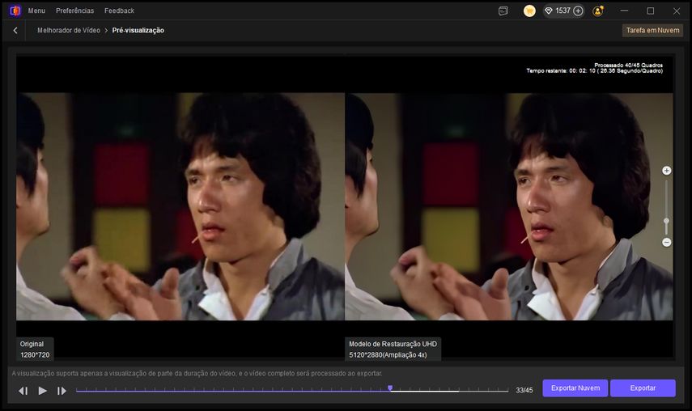Viewport: 692px width, 411px height.
Task: Zoom out preview with minus button
Action: click(666, 242)
